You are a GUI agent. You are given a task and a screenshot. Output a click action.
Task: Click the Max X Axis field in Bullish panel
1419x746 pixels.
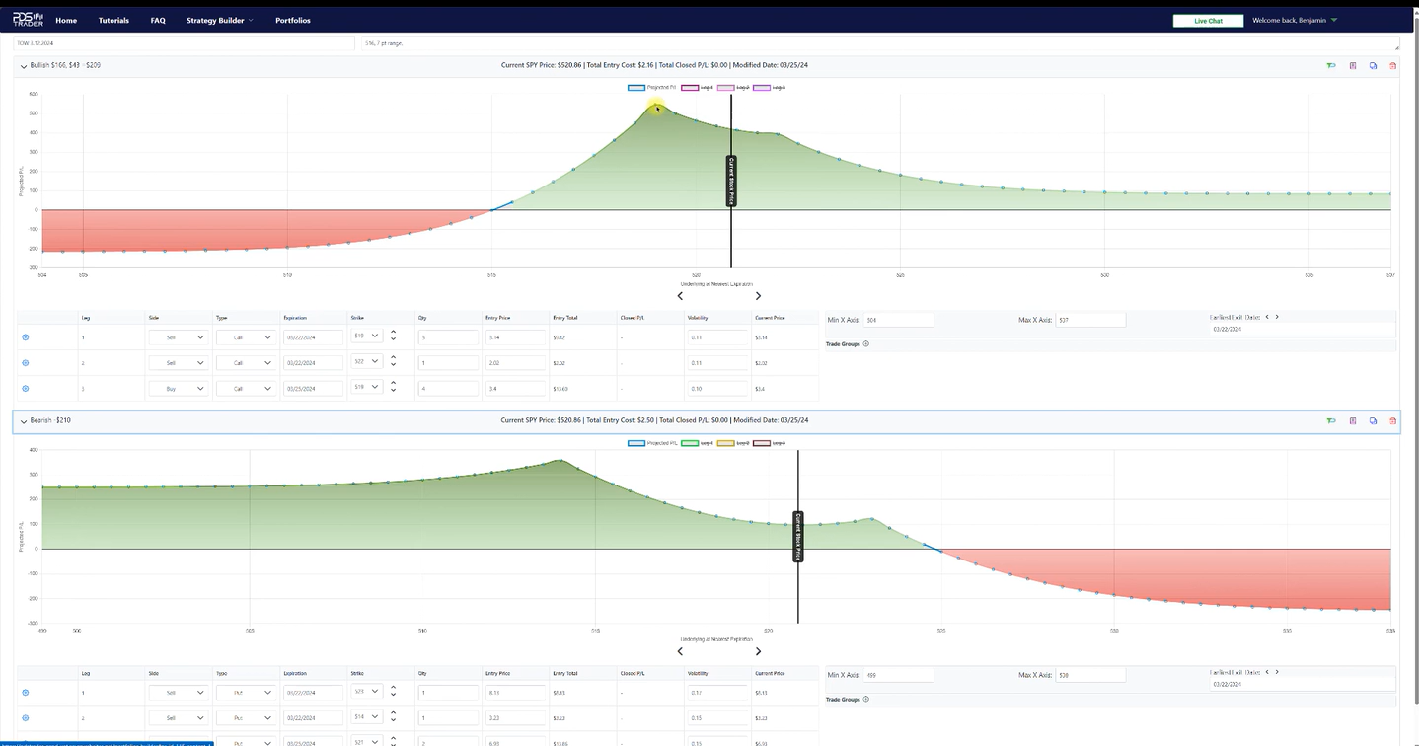pyautogui.click(x=1090, y=320)
